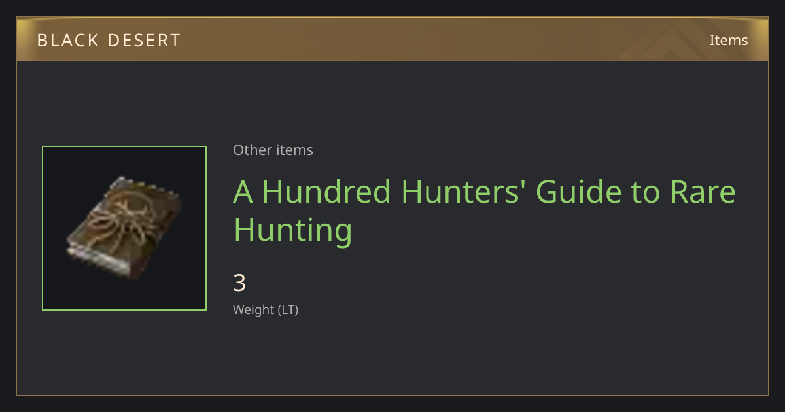
Task: Click the gold header banner bar
Action: [x=392, y=39]
